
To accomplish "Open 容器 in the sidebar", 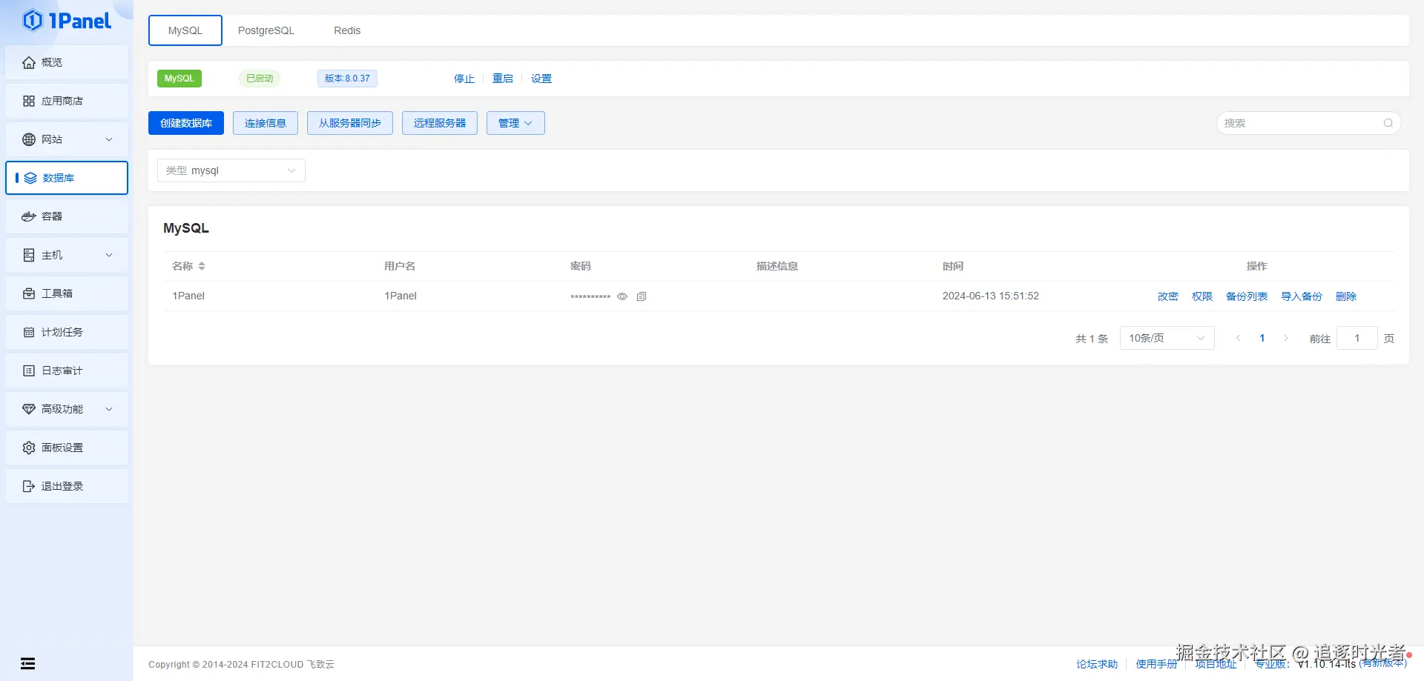I will click(x=67, y=216).
